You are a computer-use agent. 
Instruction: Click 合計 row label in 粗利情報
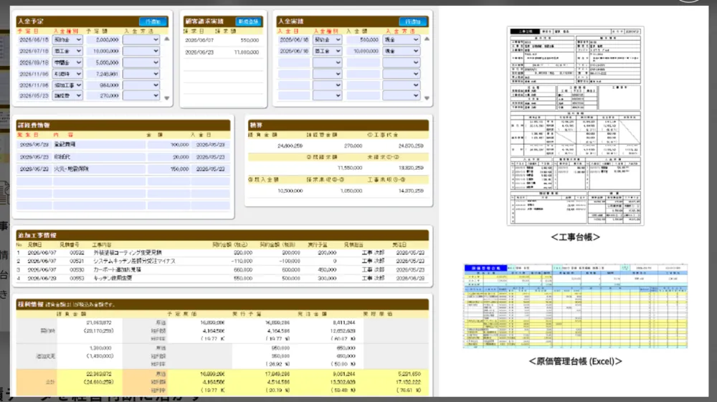tap(50, 382)
